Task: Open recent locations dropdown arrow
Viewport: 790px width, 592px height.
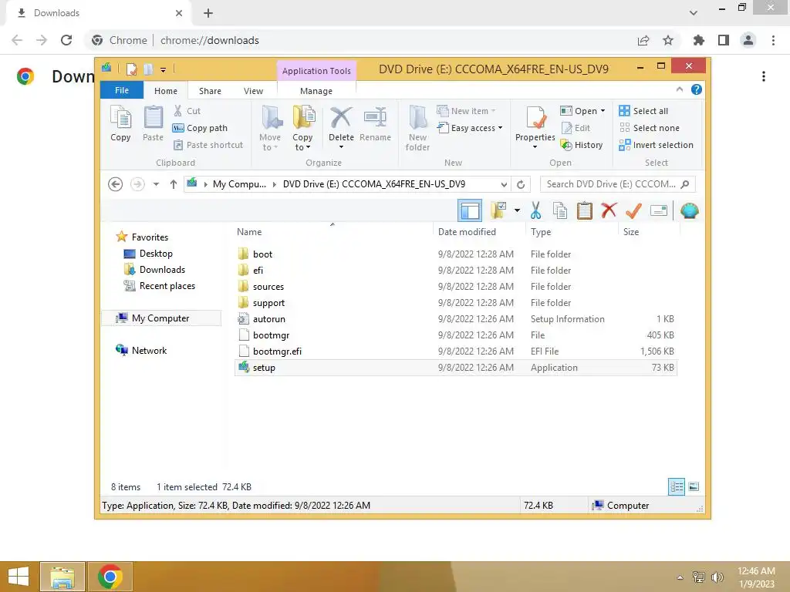Action: 156,184
